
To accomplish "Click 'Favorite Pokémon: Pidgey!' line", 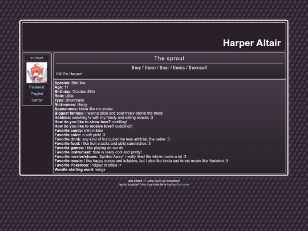I will (88, 165).
